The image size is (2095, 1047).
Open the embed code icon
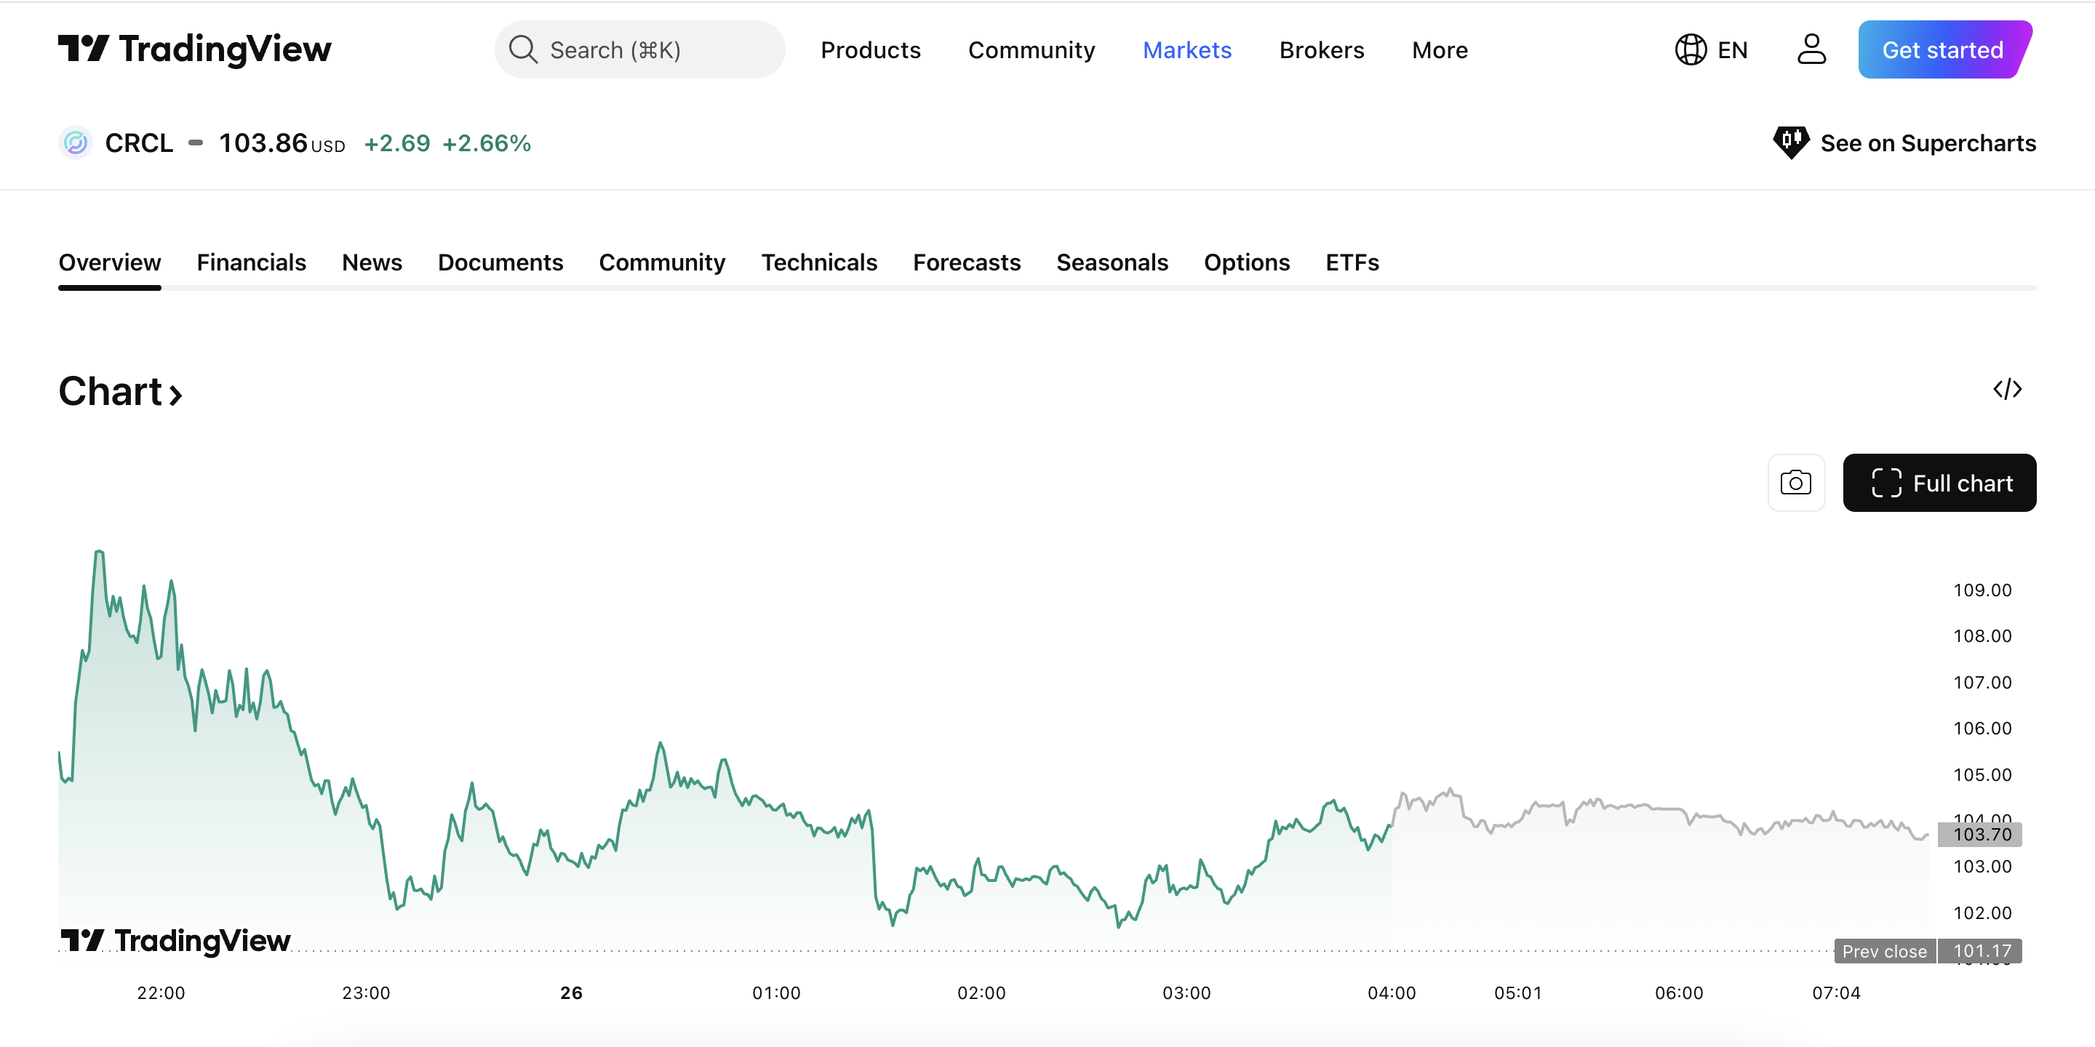point(2008,390)
